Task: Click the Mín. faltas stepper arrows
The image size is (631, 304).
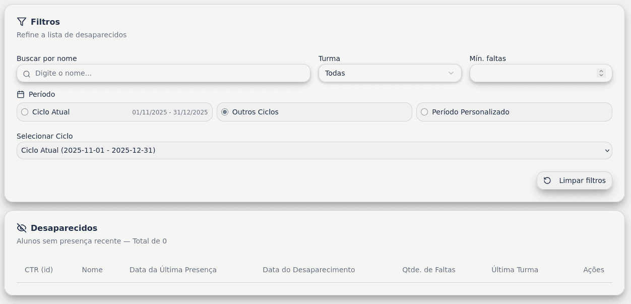Action: point(601,73)
